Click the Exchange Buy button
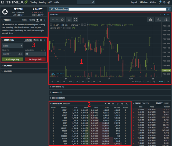This screenshot has width=172, height=146. [x=12, y=59]
